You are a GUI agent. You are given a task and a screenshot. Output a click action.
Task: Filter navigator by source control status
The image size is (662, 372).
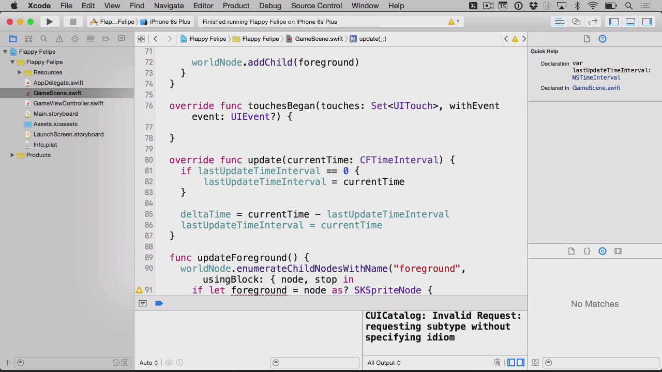coord(125,363)
